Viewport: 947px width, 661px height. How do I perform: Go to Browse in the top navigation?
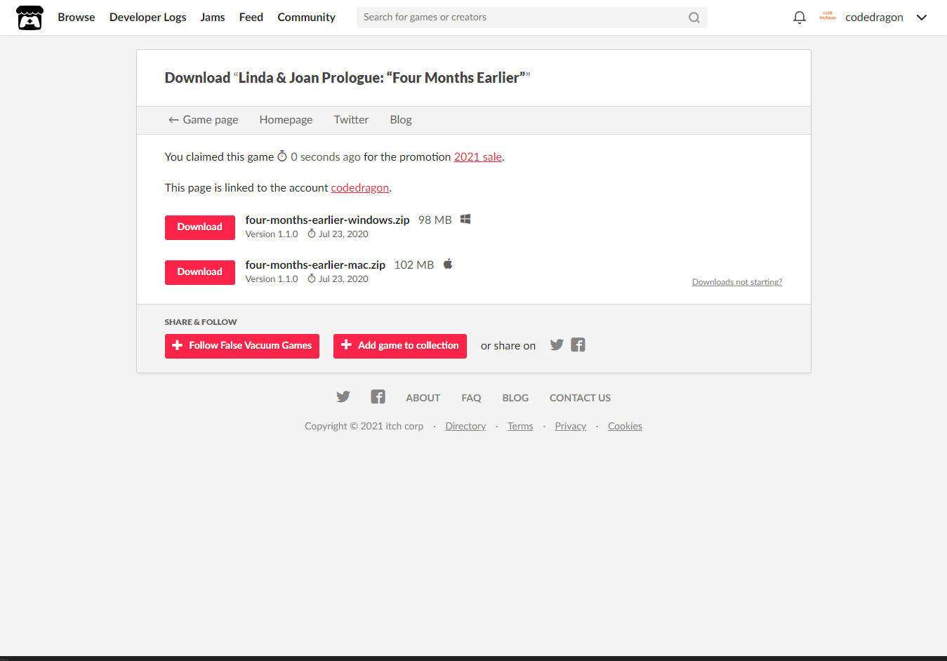(x=77, y=18)
